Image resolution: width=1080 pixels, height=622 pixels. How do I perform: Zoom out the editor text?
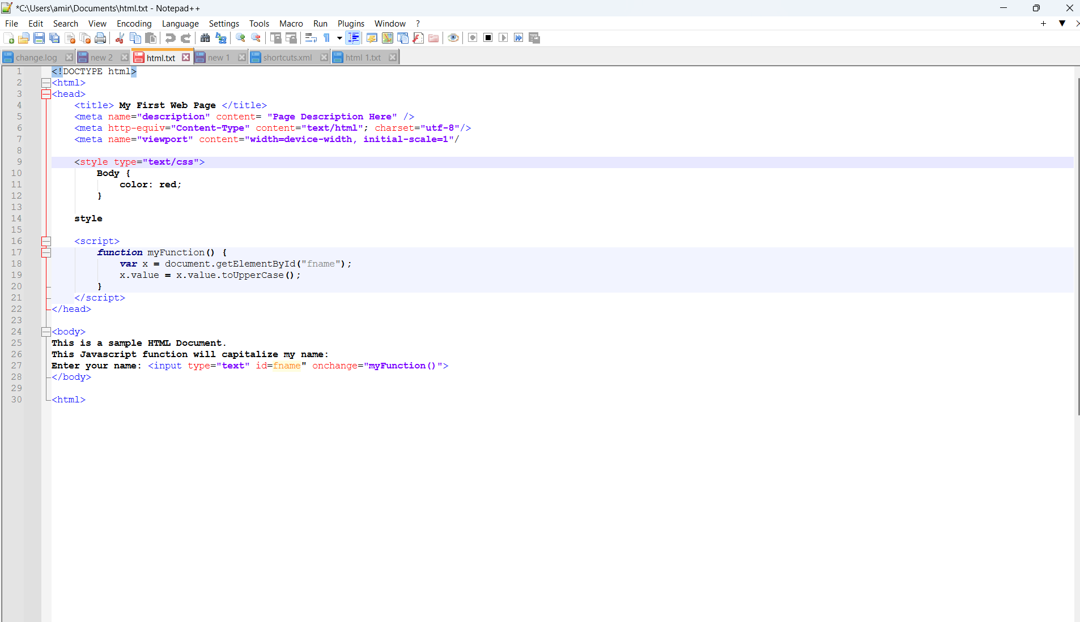point(256,38)
